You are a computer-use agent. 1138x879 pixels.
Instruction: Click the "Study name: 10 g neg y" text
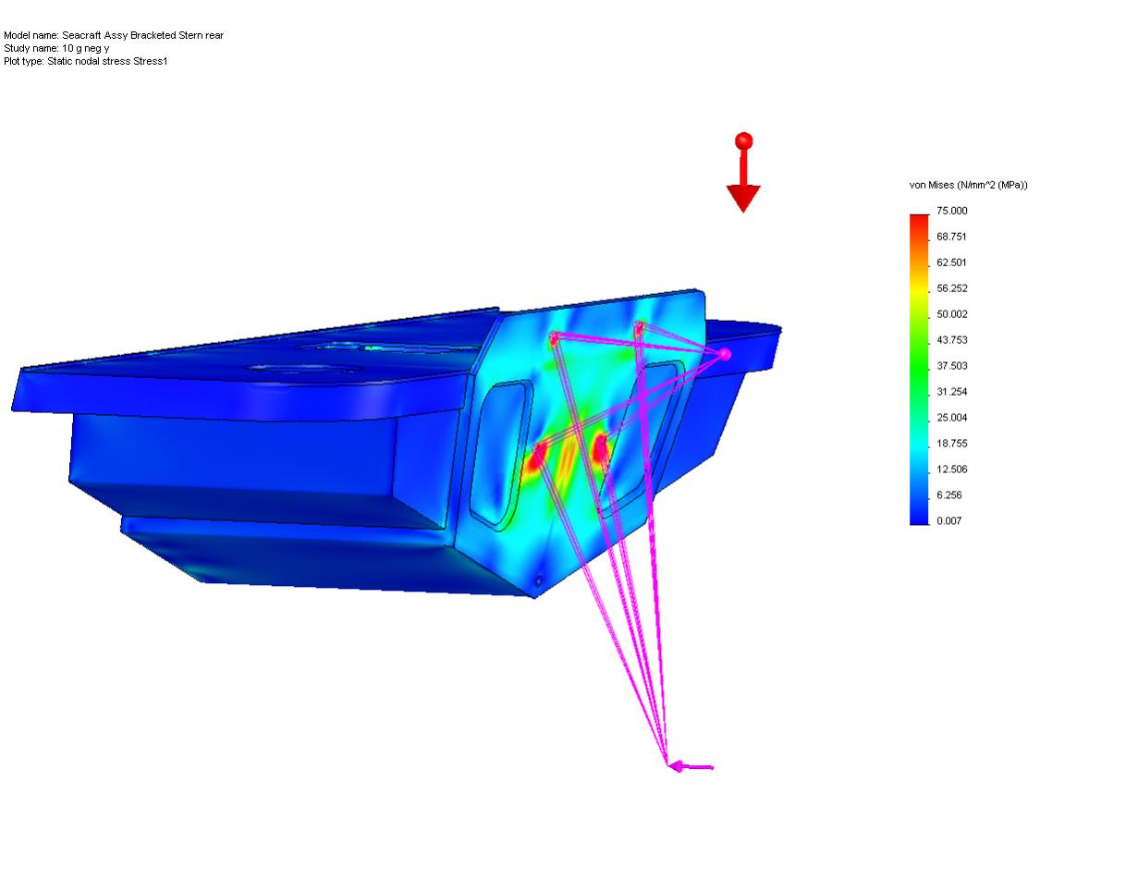pyautogui.click(x=56, y=48)
